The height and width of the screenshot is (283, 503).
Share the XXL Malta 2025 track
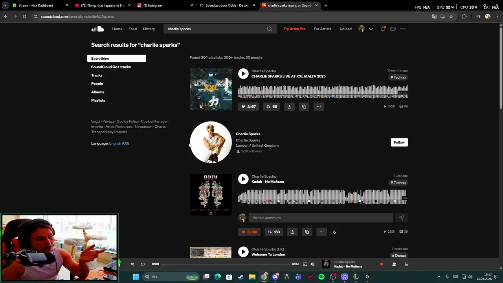[x=289, y=107]
